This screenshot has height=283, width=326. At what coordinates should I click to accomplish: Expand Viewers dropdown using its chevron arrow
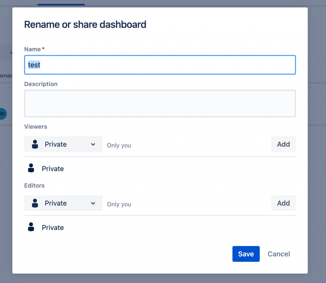coord(93,144)
